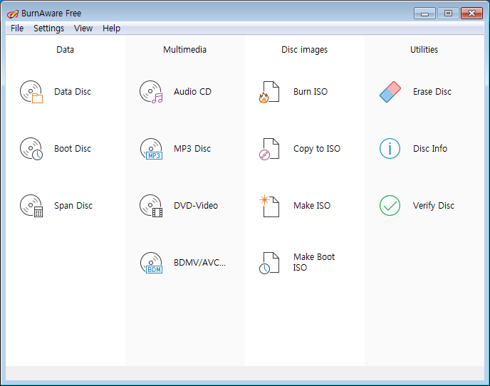Click the Disc Info blue icon
Image resolution: width=490 pixels, height=386 pixels.
[x=390, y=148]
